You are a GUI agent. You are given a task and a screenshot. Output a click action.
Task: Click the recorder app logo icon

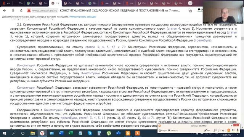click(159, 126)
